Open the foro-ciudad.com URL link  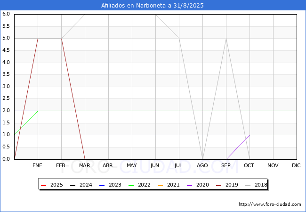tap(270, 204)
